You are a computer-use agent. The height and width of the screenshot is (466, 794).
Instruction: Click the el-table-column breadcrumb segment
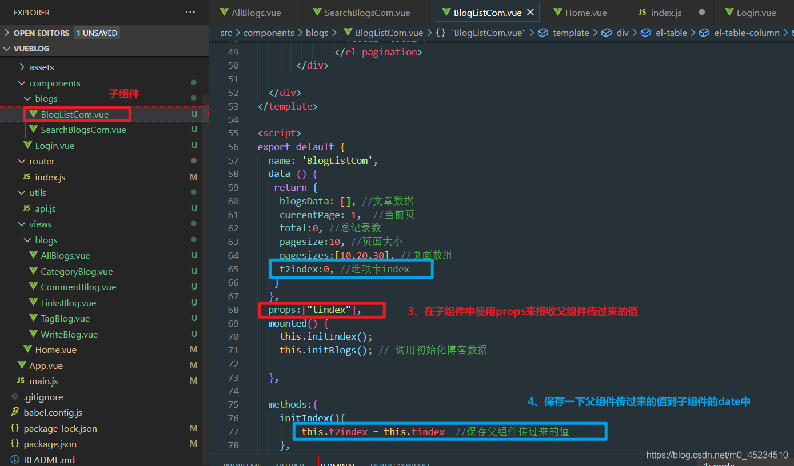pos(747,33)
